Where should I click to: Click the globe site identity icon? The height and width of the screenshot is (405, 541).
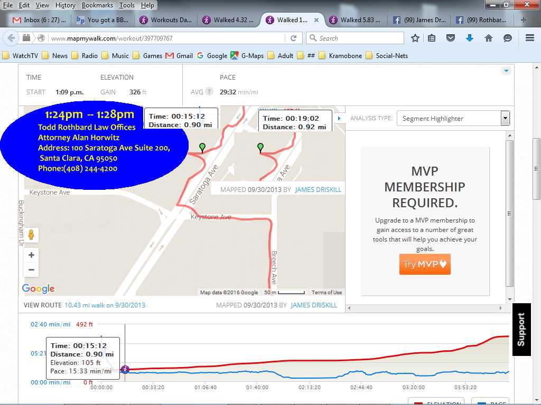(41, 38)
